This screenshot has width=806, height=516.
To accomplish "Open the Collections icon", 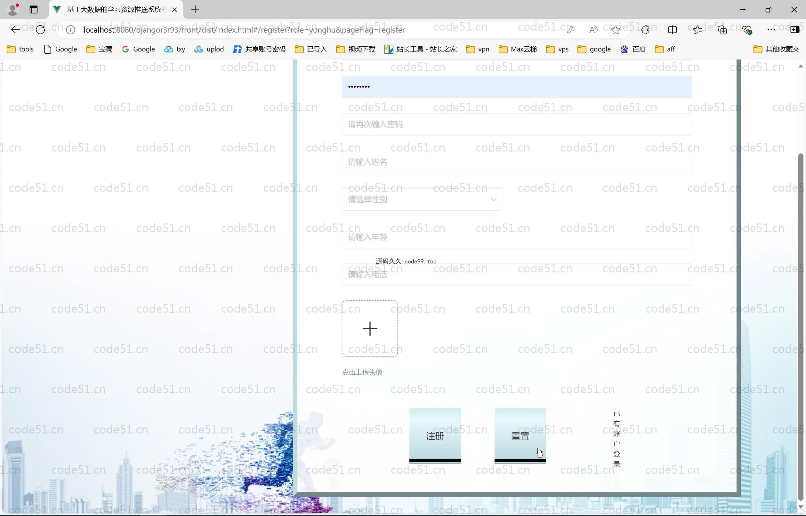I will [722, 30].
